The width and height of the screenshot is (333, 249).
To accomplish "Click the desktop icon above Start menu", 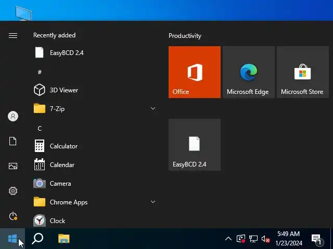I will click(x=23, y=13).
